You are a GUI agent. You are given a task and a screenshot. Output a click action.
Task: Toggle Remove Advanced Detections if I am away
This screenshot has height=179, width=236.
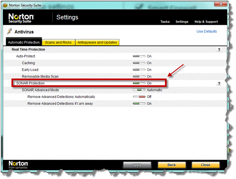tap(139, 104)
